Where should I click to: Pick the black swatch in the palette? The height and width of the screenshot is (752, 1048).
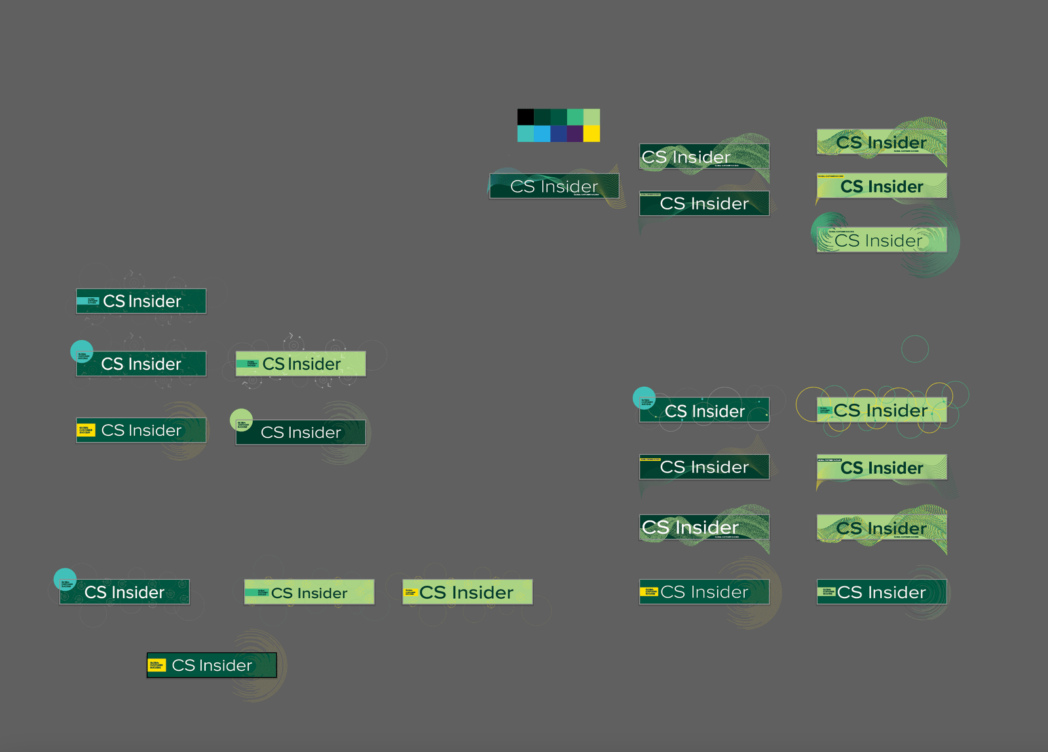point(525,117)
